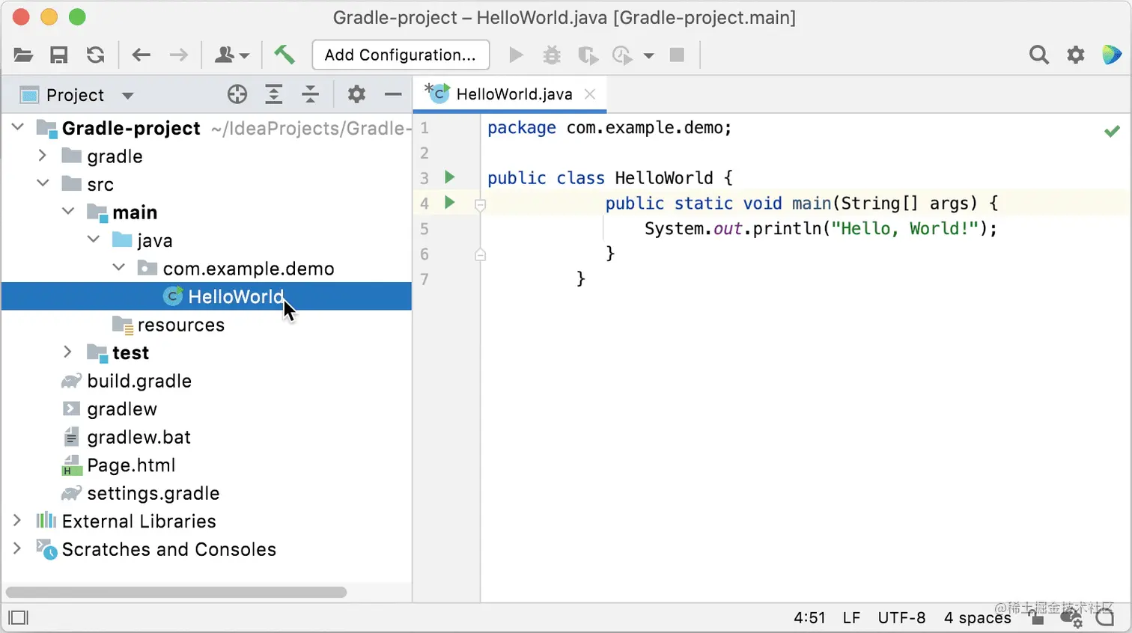Collapse the java folder
The width and height of the screenshot is (1132, 633).
point(94,239)
